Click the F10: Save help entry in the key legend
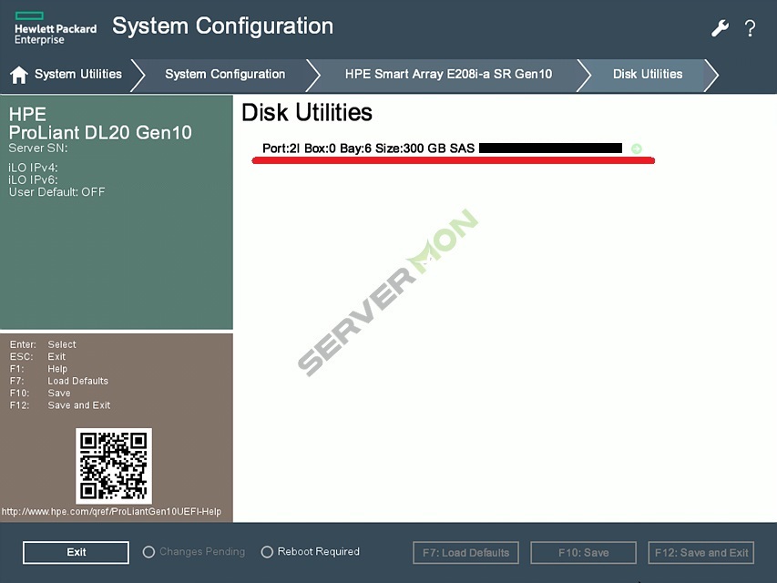Viewport: 777px width, 583px height. click(x=40, y=394)
